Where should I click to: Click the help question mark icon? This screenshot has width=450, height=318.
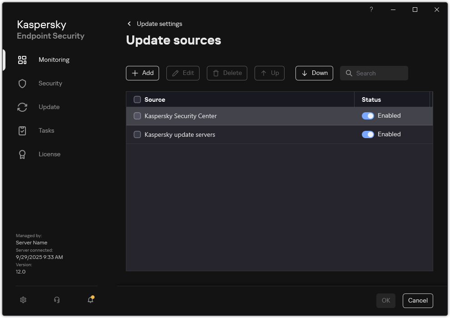371,10
